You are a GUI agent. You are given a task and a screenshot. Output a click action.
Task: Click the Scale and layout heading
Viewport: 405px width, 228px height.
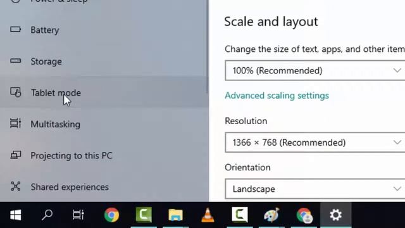pyautogui.click(x=271, y=22)
